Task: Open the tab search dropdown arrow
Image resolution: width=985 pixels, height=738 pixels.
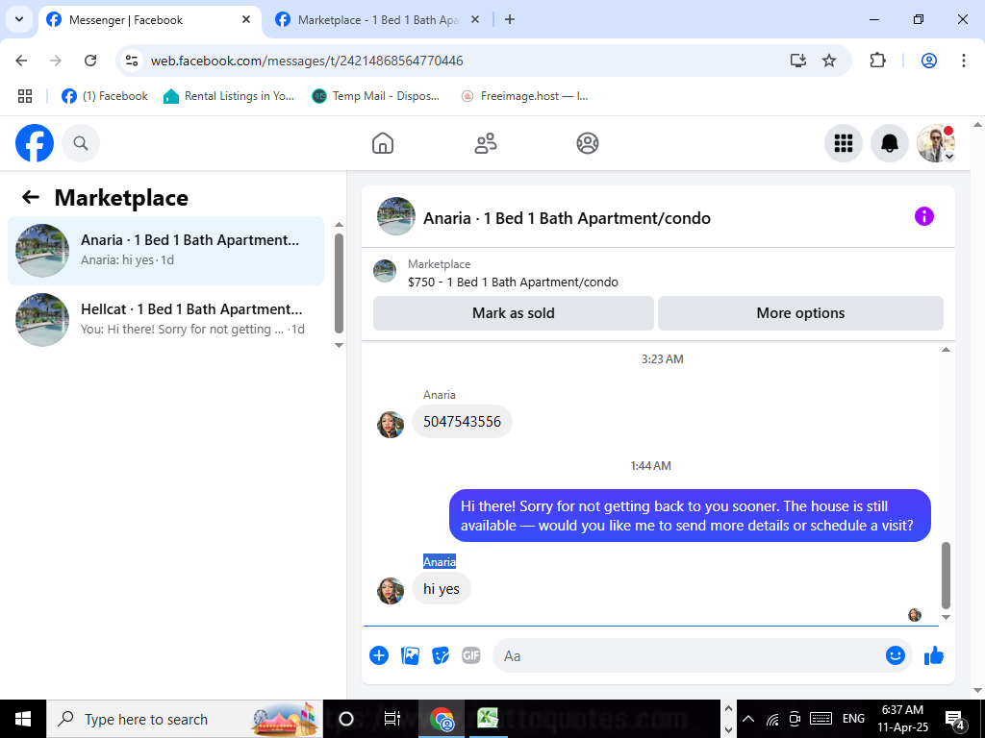Action: (x=19, y=19)
